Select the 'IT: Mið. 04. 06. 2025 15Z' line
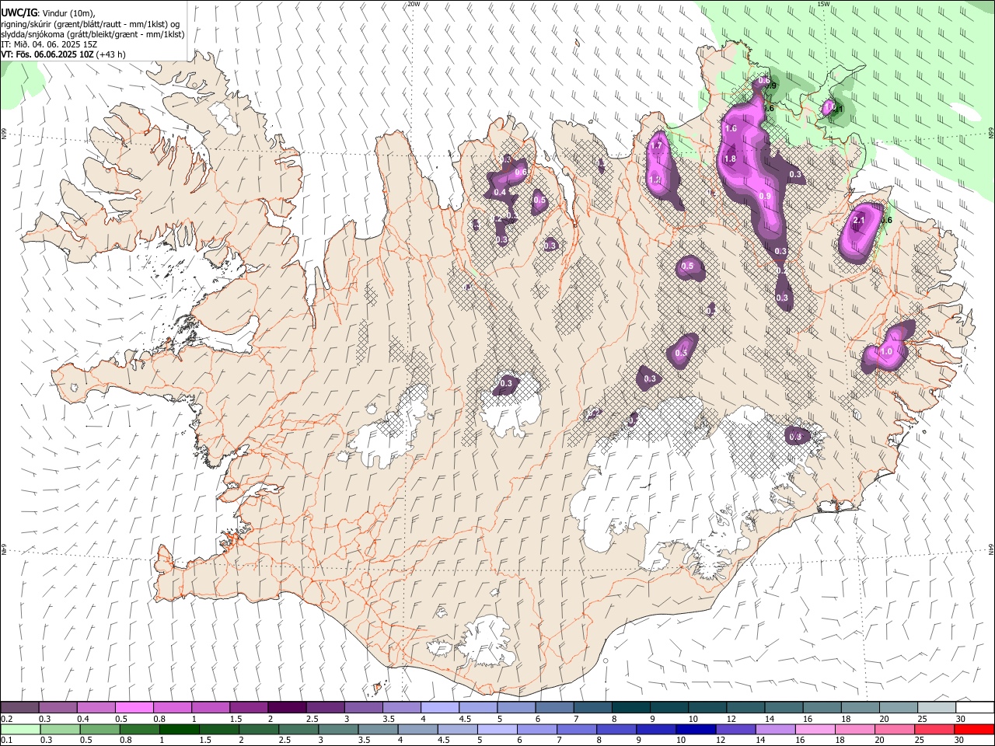Image resolution: width=995 pixels, height=746 pixels. (x=49, y=44)
